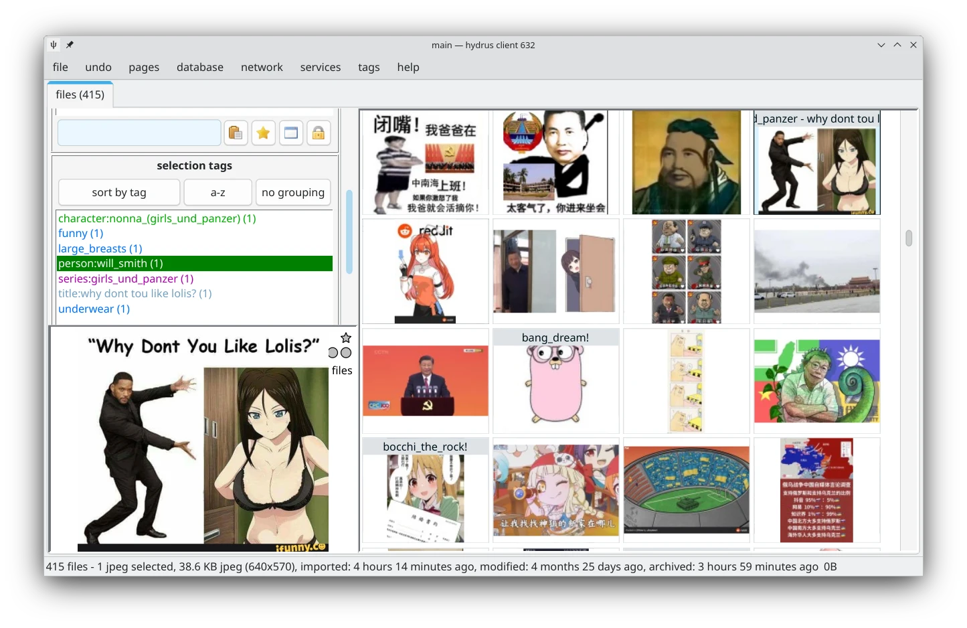Open the bang_dream! thumbnail
This screenshot has width=967, height=628.
(555, 381)
